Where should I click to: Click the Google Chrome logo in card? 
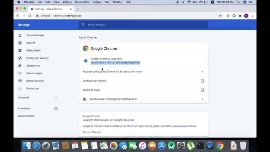(86, 49)
